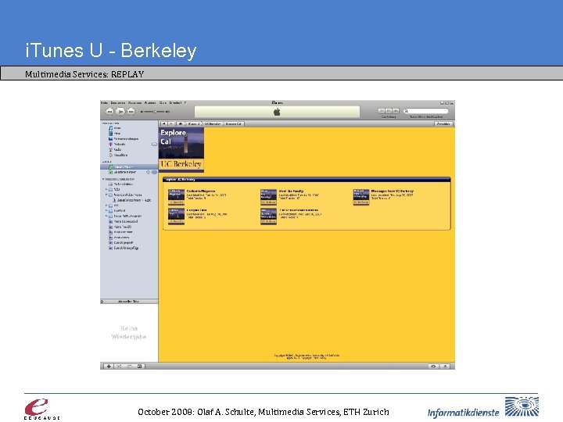Toggle repeat playback

[129, 367]
